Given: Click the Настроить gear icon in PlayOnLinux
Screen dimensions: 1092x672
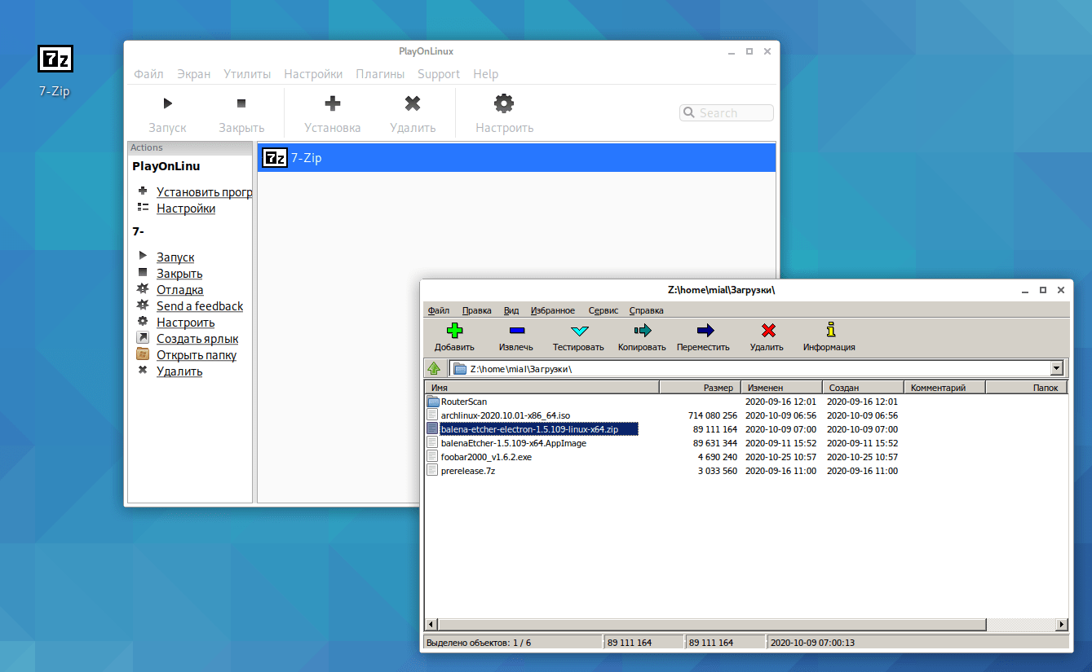Looking at the screenshot, I should click(503, 103).
